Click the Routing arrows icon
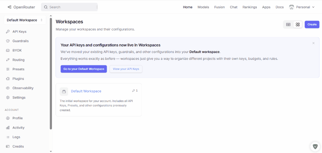The image size is (322, 153). tap(8, 60)
